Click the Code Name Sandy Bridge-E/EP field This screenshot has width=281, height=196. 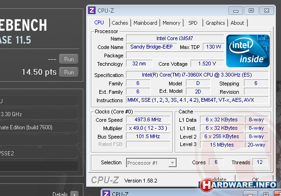[x=151, y=47]
